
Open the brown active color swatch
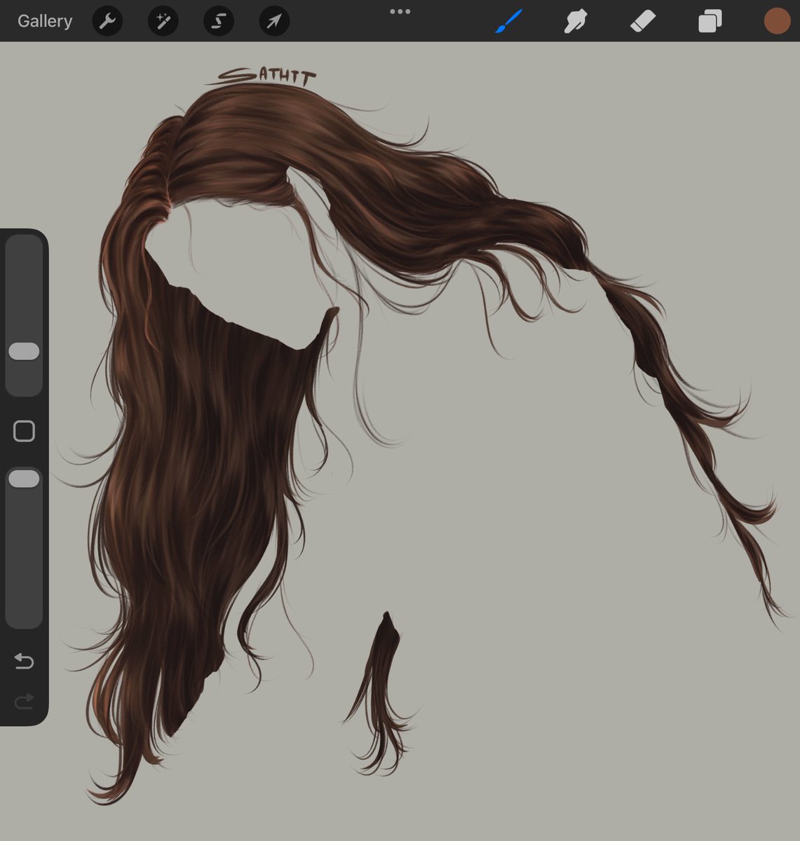pos(777,21)
